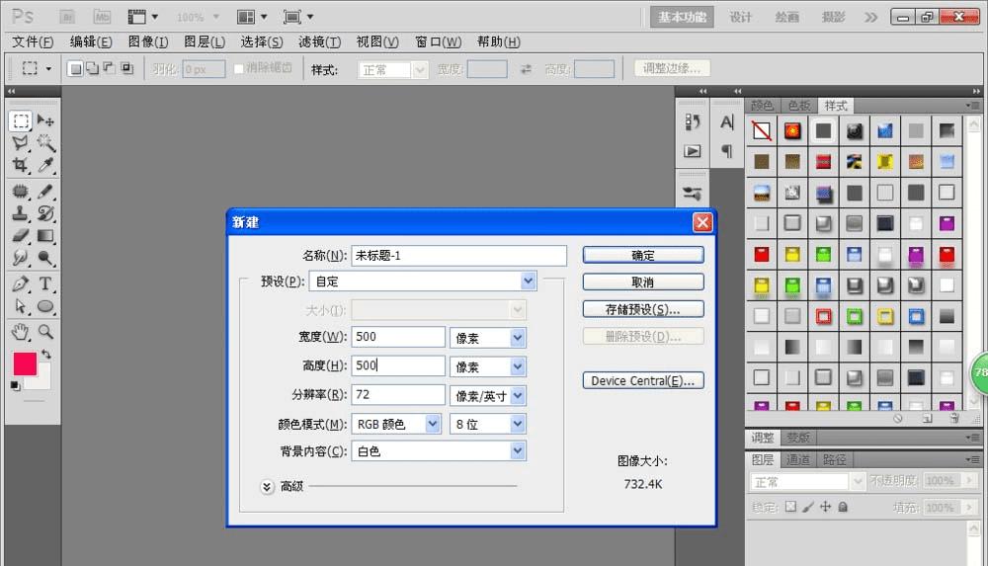The image size is (988, 566).
Task: Switch to the 色板 swatches tab
Action: 798,106
